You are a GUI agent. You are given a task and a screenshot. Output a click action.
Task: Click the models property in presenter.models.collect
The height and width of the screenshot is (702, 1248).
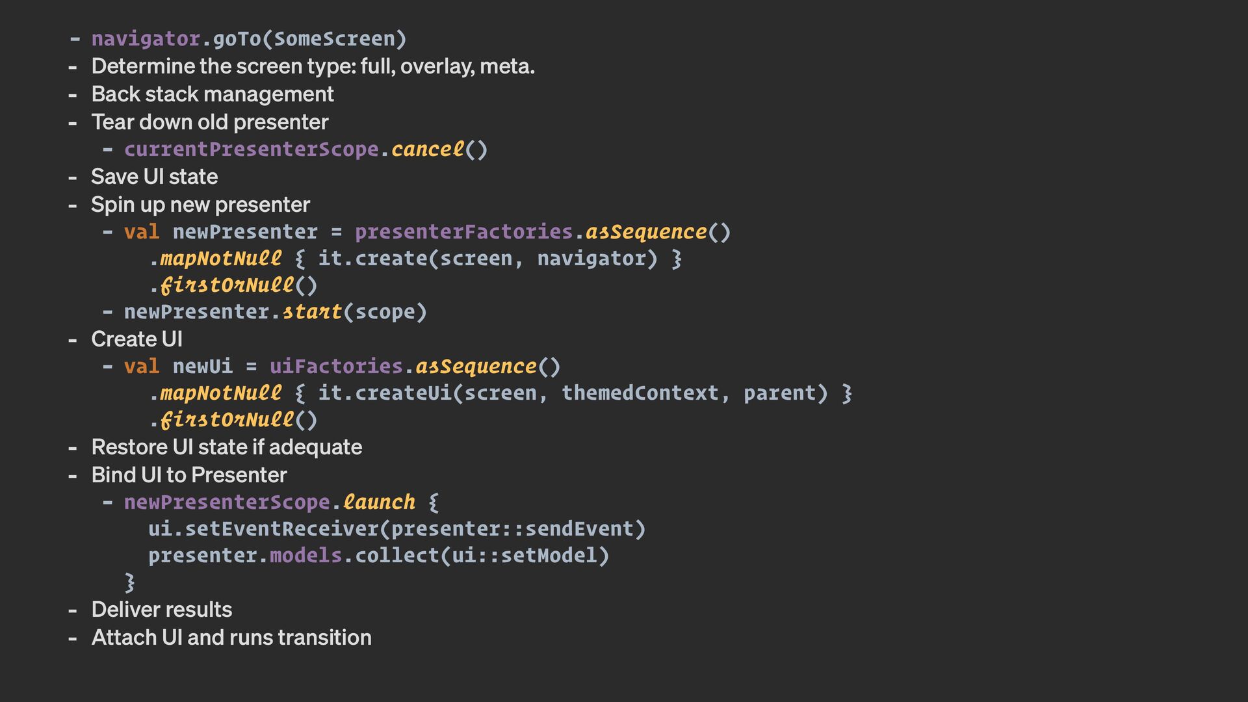tap(305, 556)
